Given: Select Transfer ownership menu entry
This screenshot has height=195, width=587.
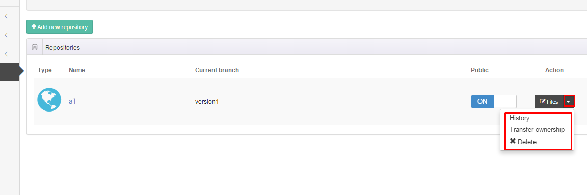Looking at the screenshot, I should (x=537, y=129).
